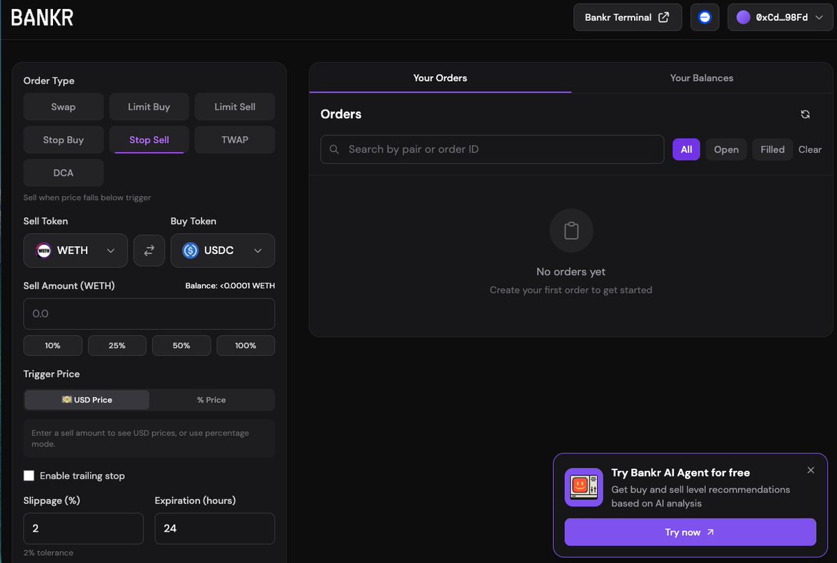Click the Expiration (hours) input field
This screenshot has height=563, width=837.
click(215, 529)
